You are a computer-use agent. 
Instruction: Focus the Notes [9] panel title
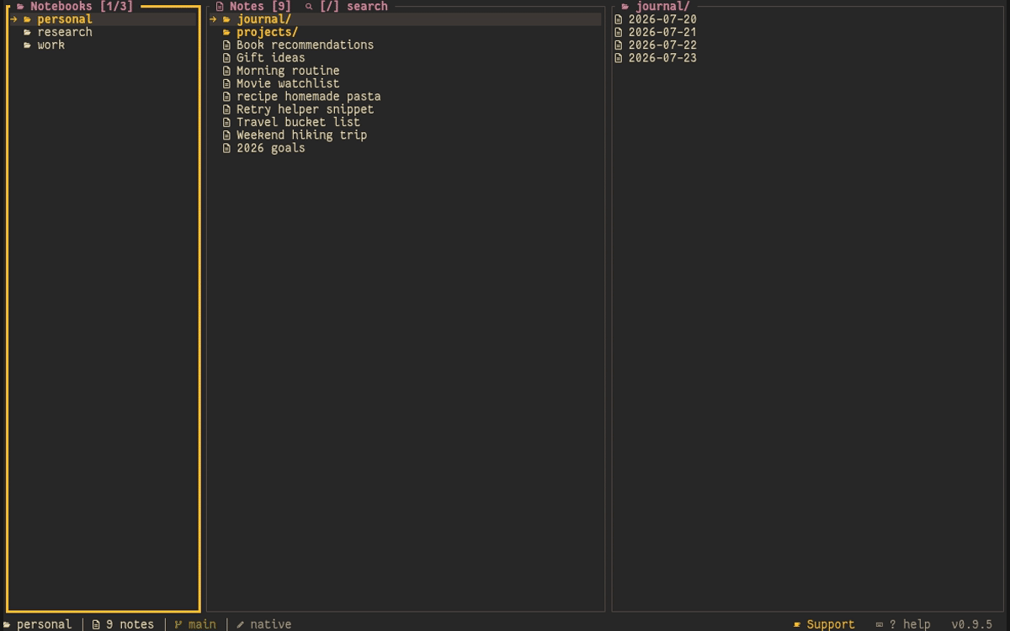(260, 6)
